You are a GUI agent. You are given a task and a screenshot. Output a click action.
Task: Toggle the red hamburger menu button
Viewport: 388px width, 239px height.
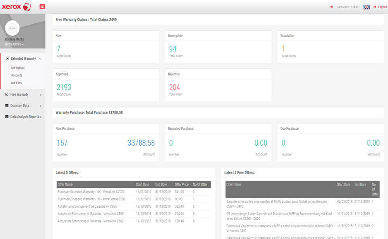coord(42,7)
